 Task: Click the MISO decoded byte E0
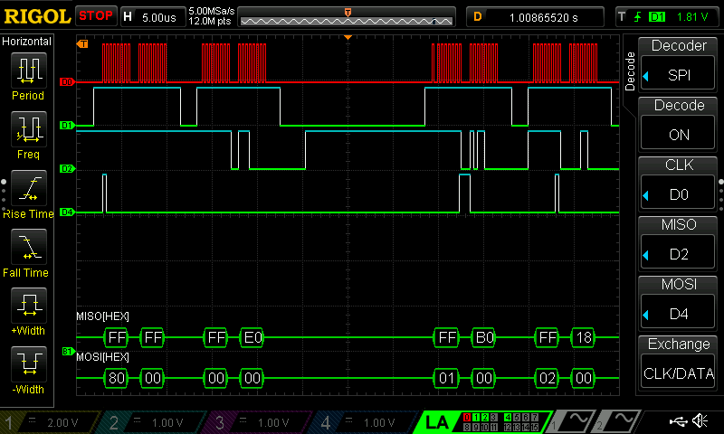click(252, 337)
